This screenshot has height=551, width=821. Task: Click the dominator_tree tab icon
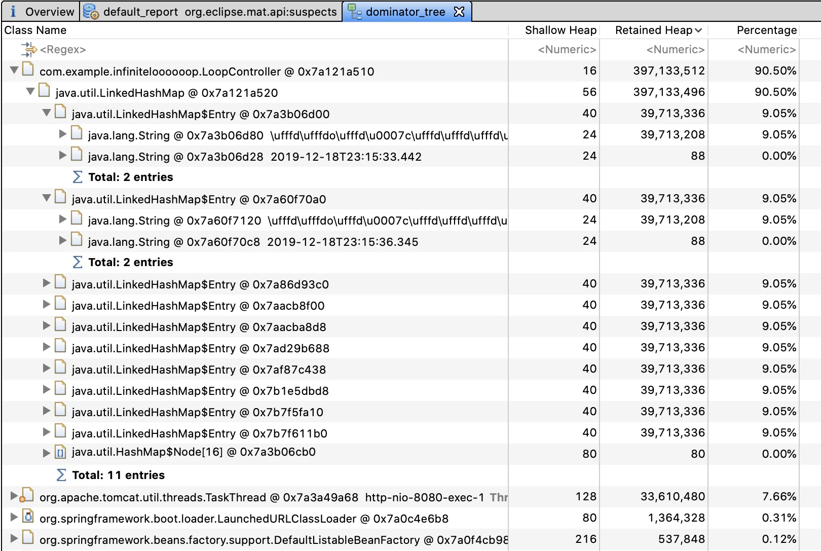coord(355,12)
